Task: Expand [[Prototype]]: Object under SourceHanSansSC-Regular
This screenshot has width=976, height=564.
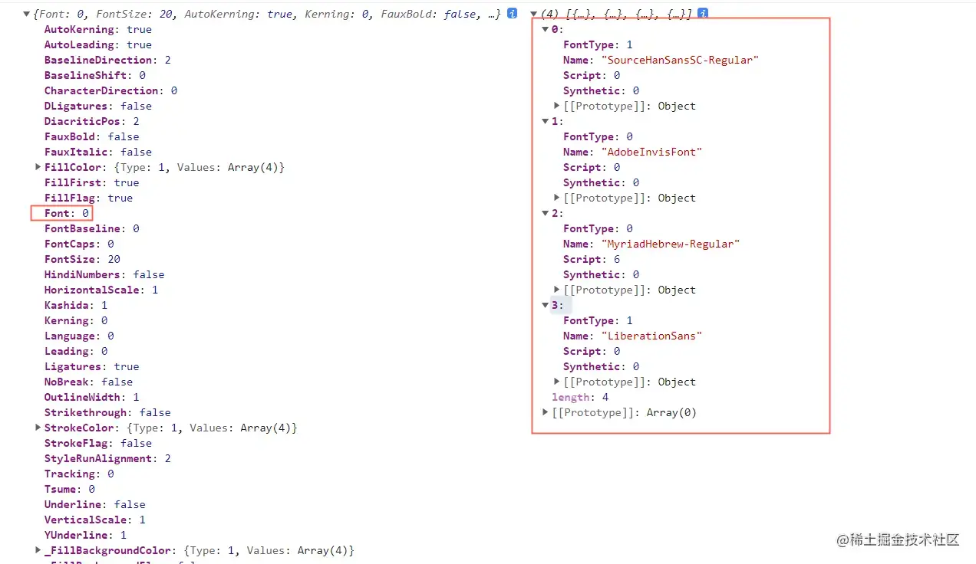Action: [x=557, y=106]
